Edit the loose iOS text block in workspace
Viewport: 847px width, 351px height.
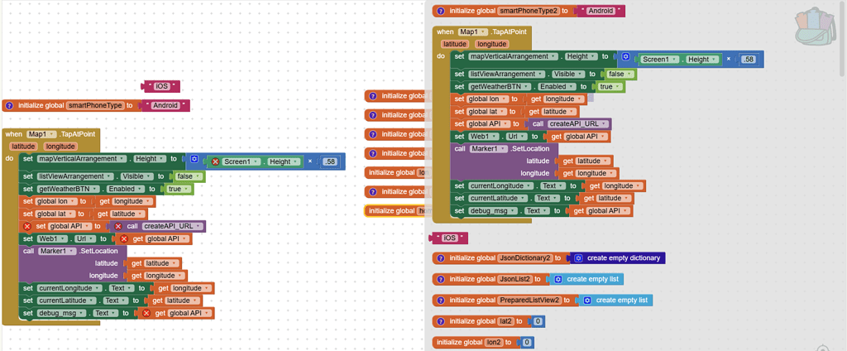(161, 87)
